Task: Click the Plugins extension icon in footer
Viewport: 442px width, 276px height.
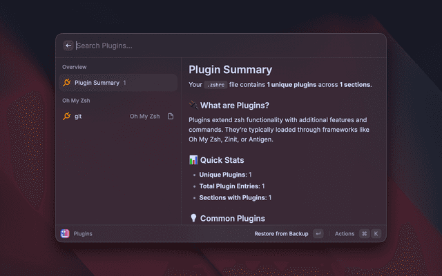Action: (x=65, y=234)
